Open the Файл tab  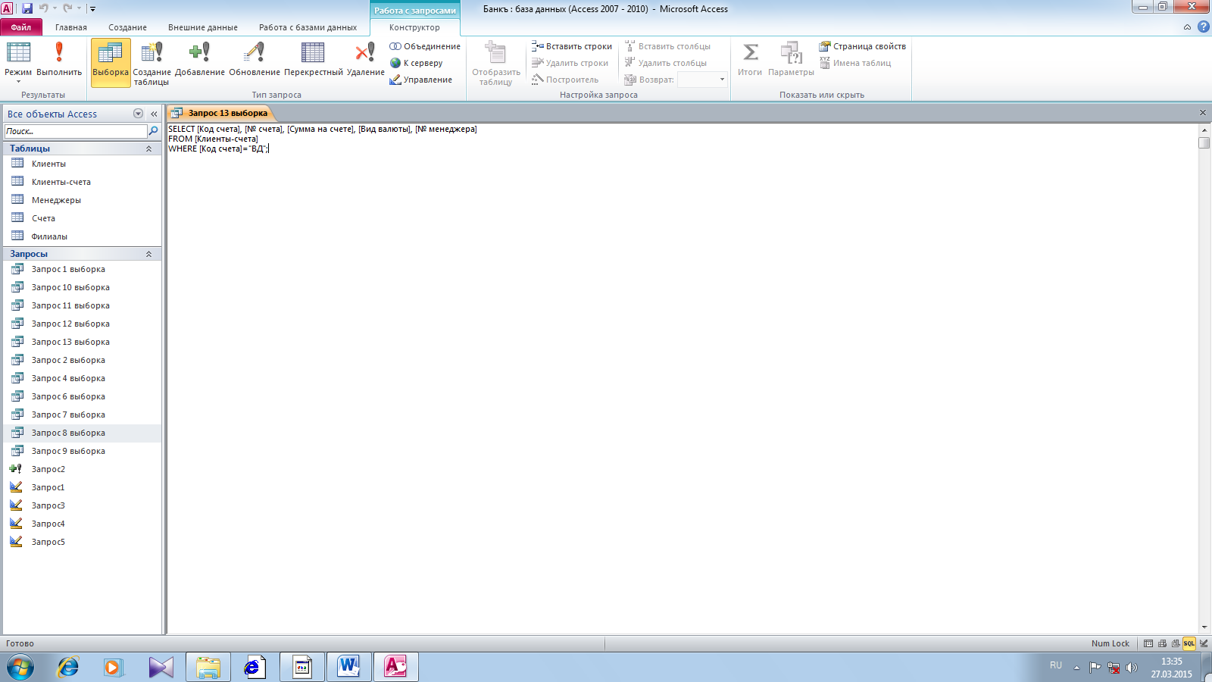pos(21,27)
